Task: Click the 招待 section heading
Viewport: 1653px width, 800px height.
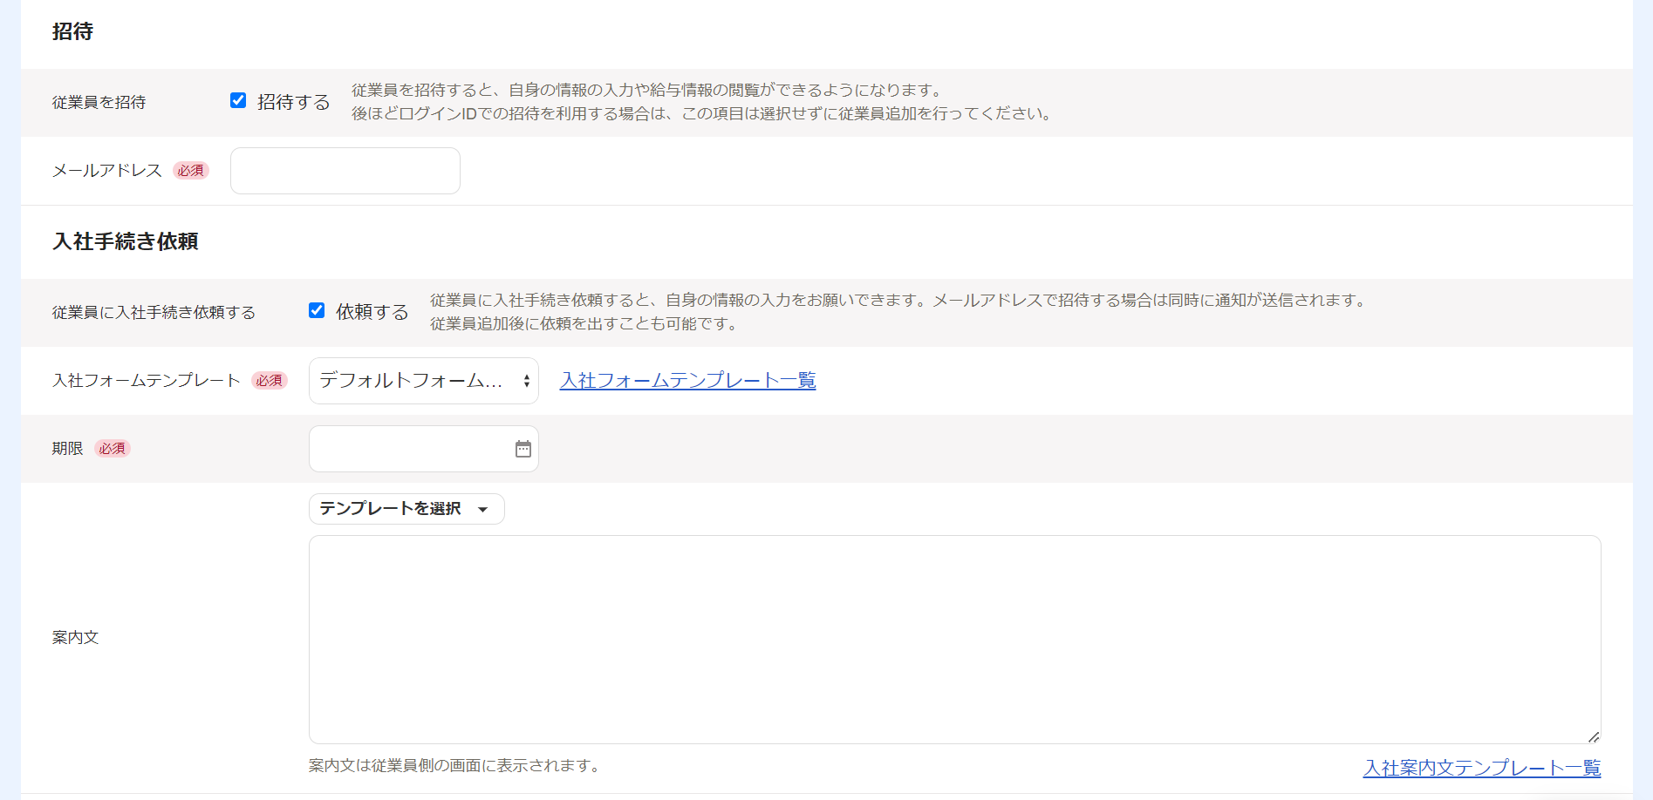Action: 72,31
